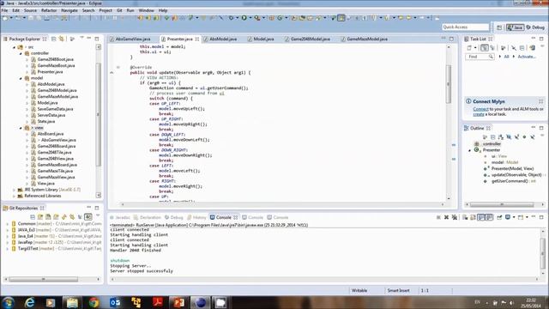Click the green Run button in toolbar

(x=244, y=17)
